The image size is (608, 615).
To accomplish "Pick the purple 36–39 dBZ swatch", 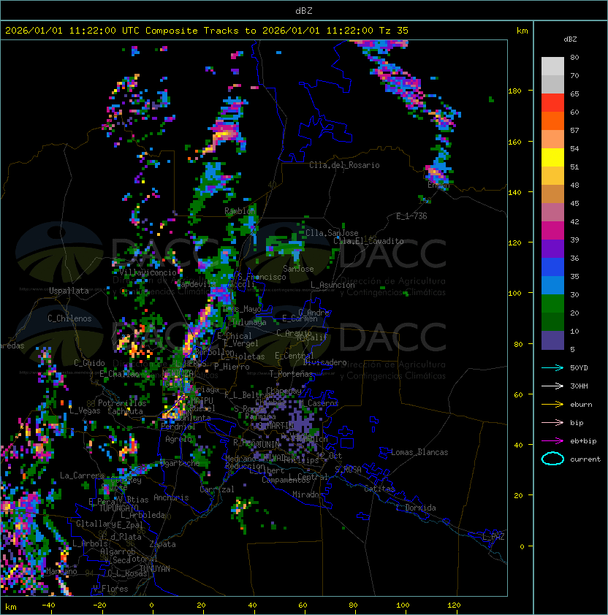I will (552, 248).
